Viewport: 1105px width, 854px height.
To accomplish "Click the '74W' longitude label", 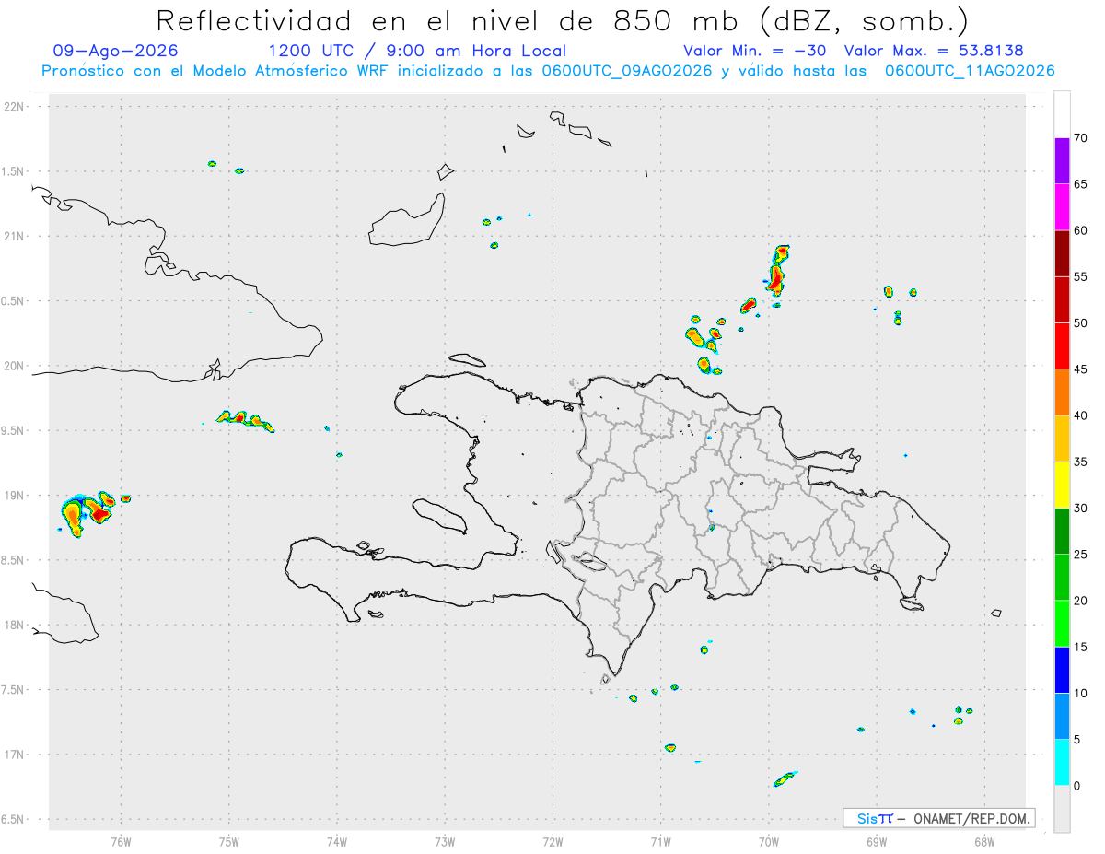I will (337, 841).
